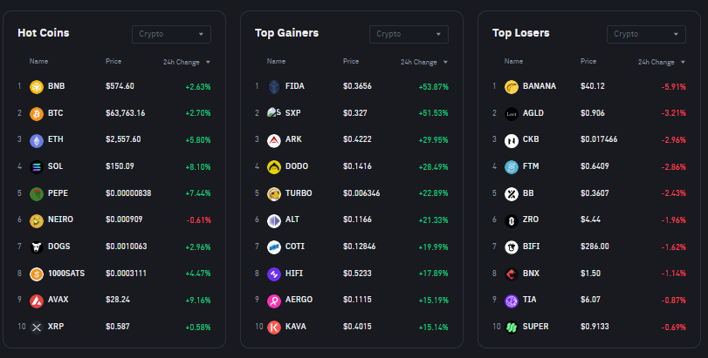Click the Name column header in Hot Coins

[38, 61]
